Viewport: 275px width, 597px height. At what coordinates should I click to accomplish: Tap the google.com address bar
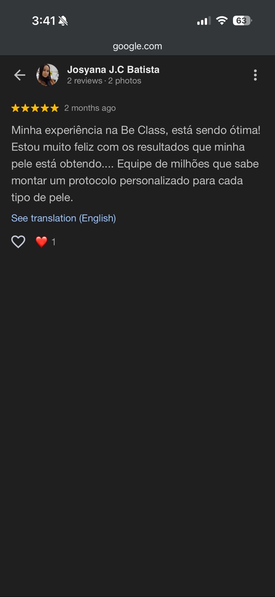[137, 46]
